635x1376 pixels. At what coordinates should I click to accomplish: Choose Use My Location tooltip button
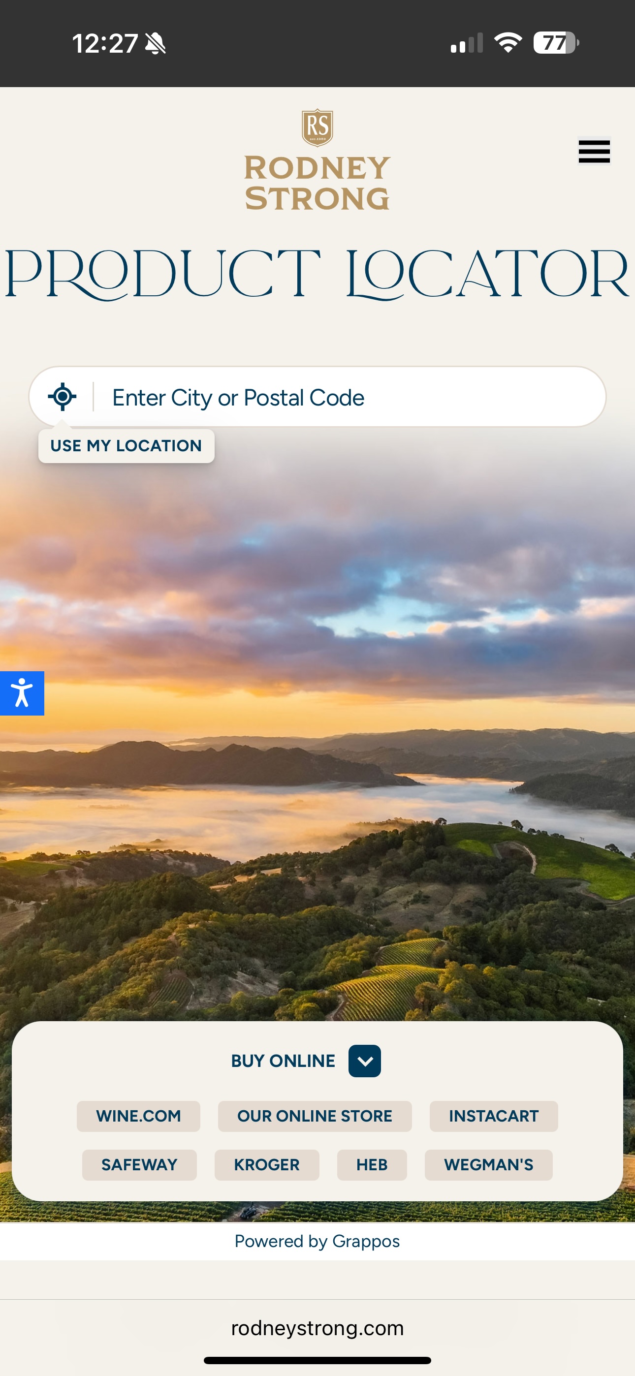[126, 445]
